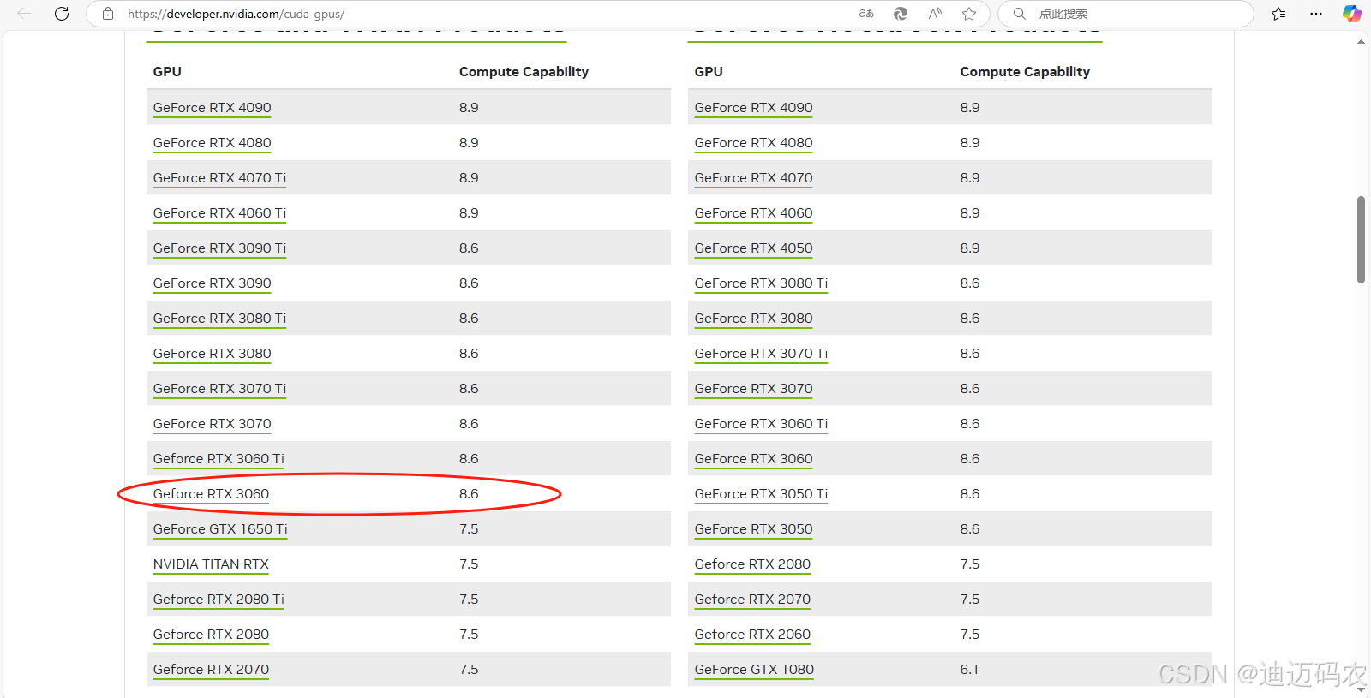Open the Geforce RTX 2080 link in right table
This screenshot has width=1371, height=698.
(x=752, y=564)
